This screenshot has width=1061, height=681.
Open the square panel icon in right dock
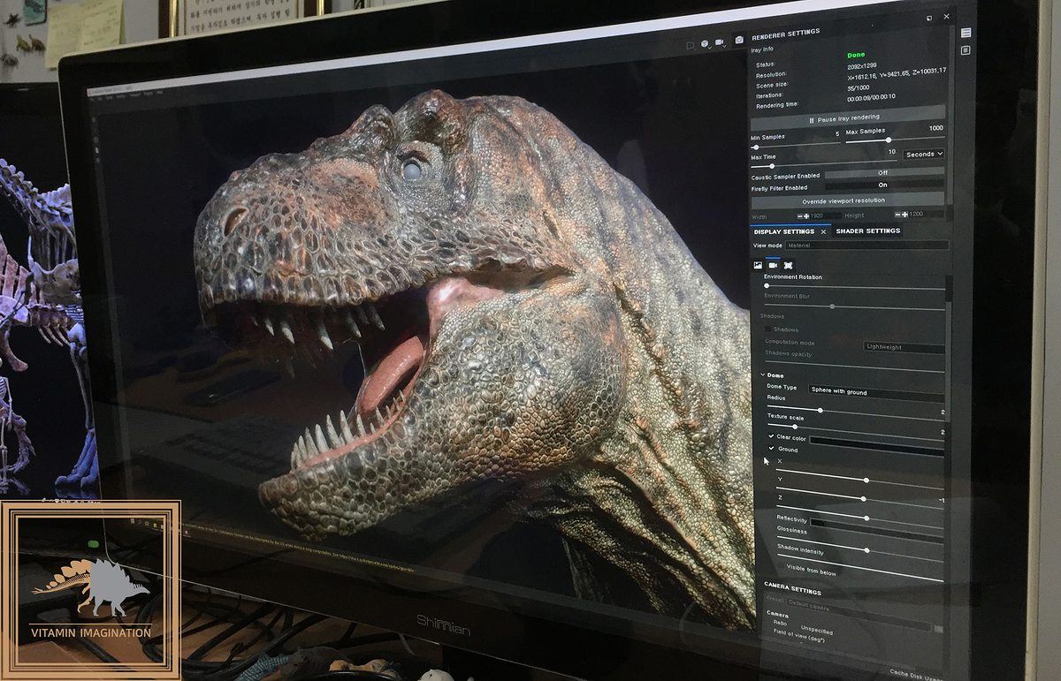[966, 50]
